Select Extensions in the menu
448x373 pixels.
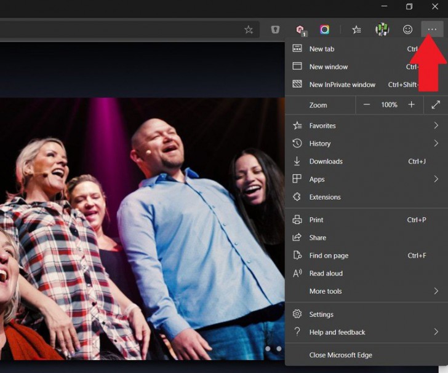pyautogui.click(x=366, y=197)
